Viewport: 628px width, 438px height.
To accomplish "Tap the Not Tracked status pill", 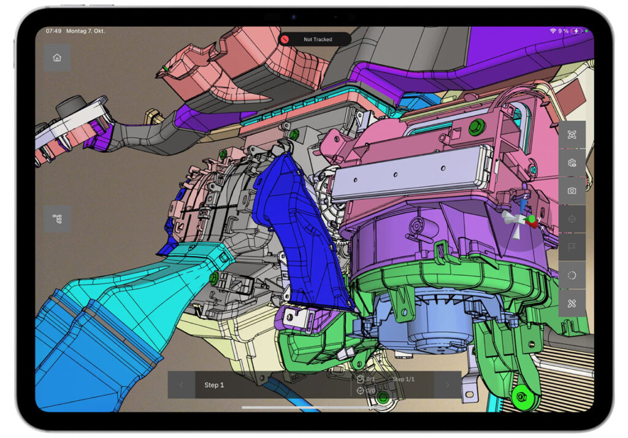I will pos(316,39).
